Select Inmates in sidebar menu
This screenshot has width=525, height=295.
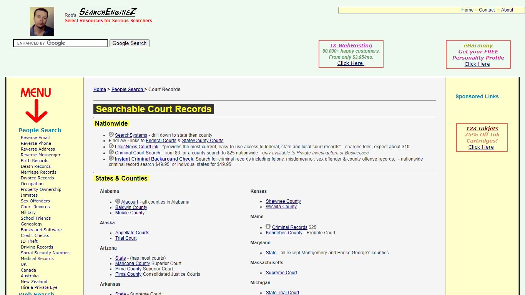click(x=29, y=195)
